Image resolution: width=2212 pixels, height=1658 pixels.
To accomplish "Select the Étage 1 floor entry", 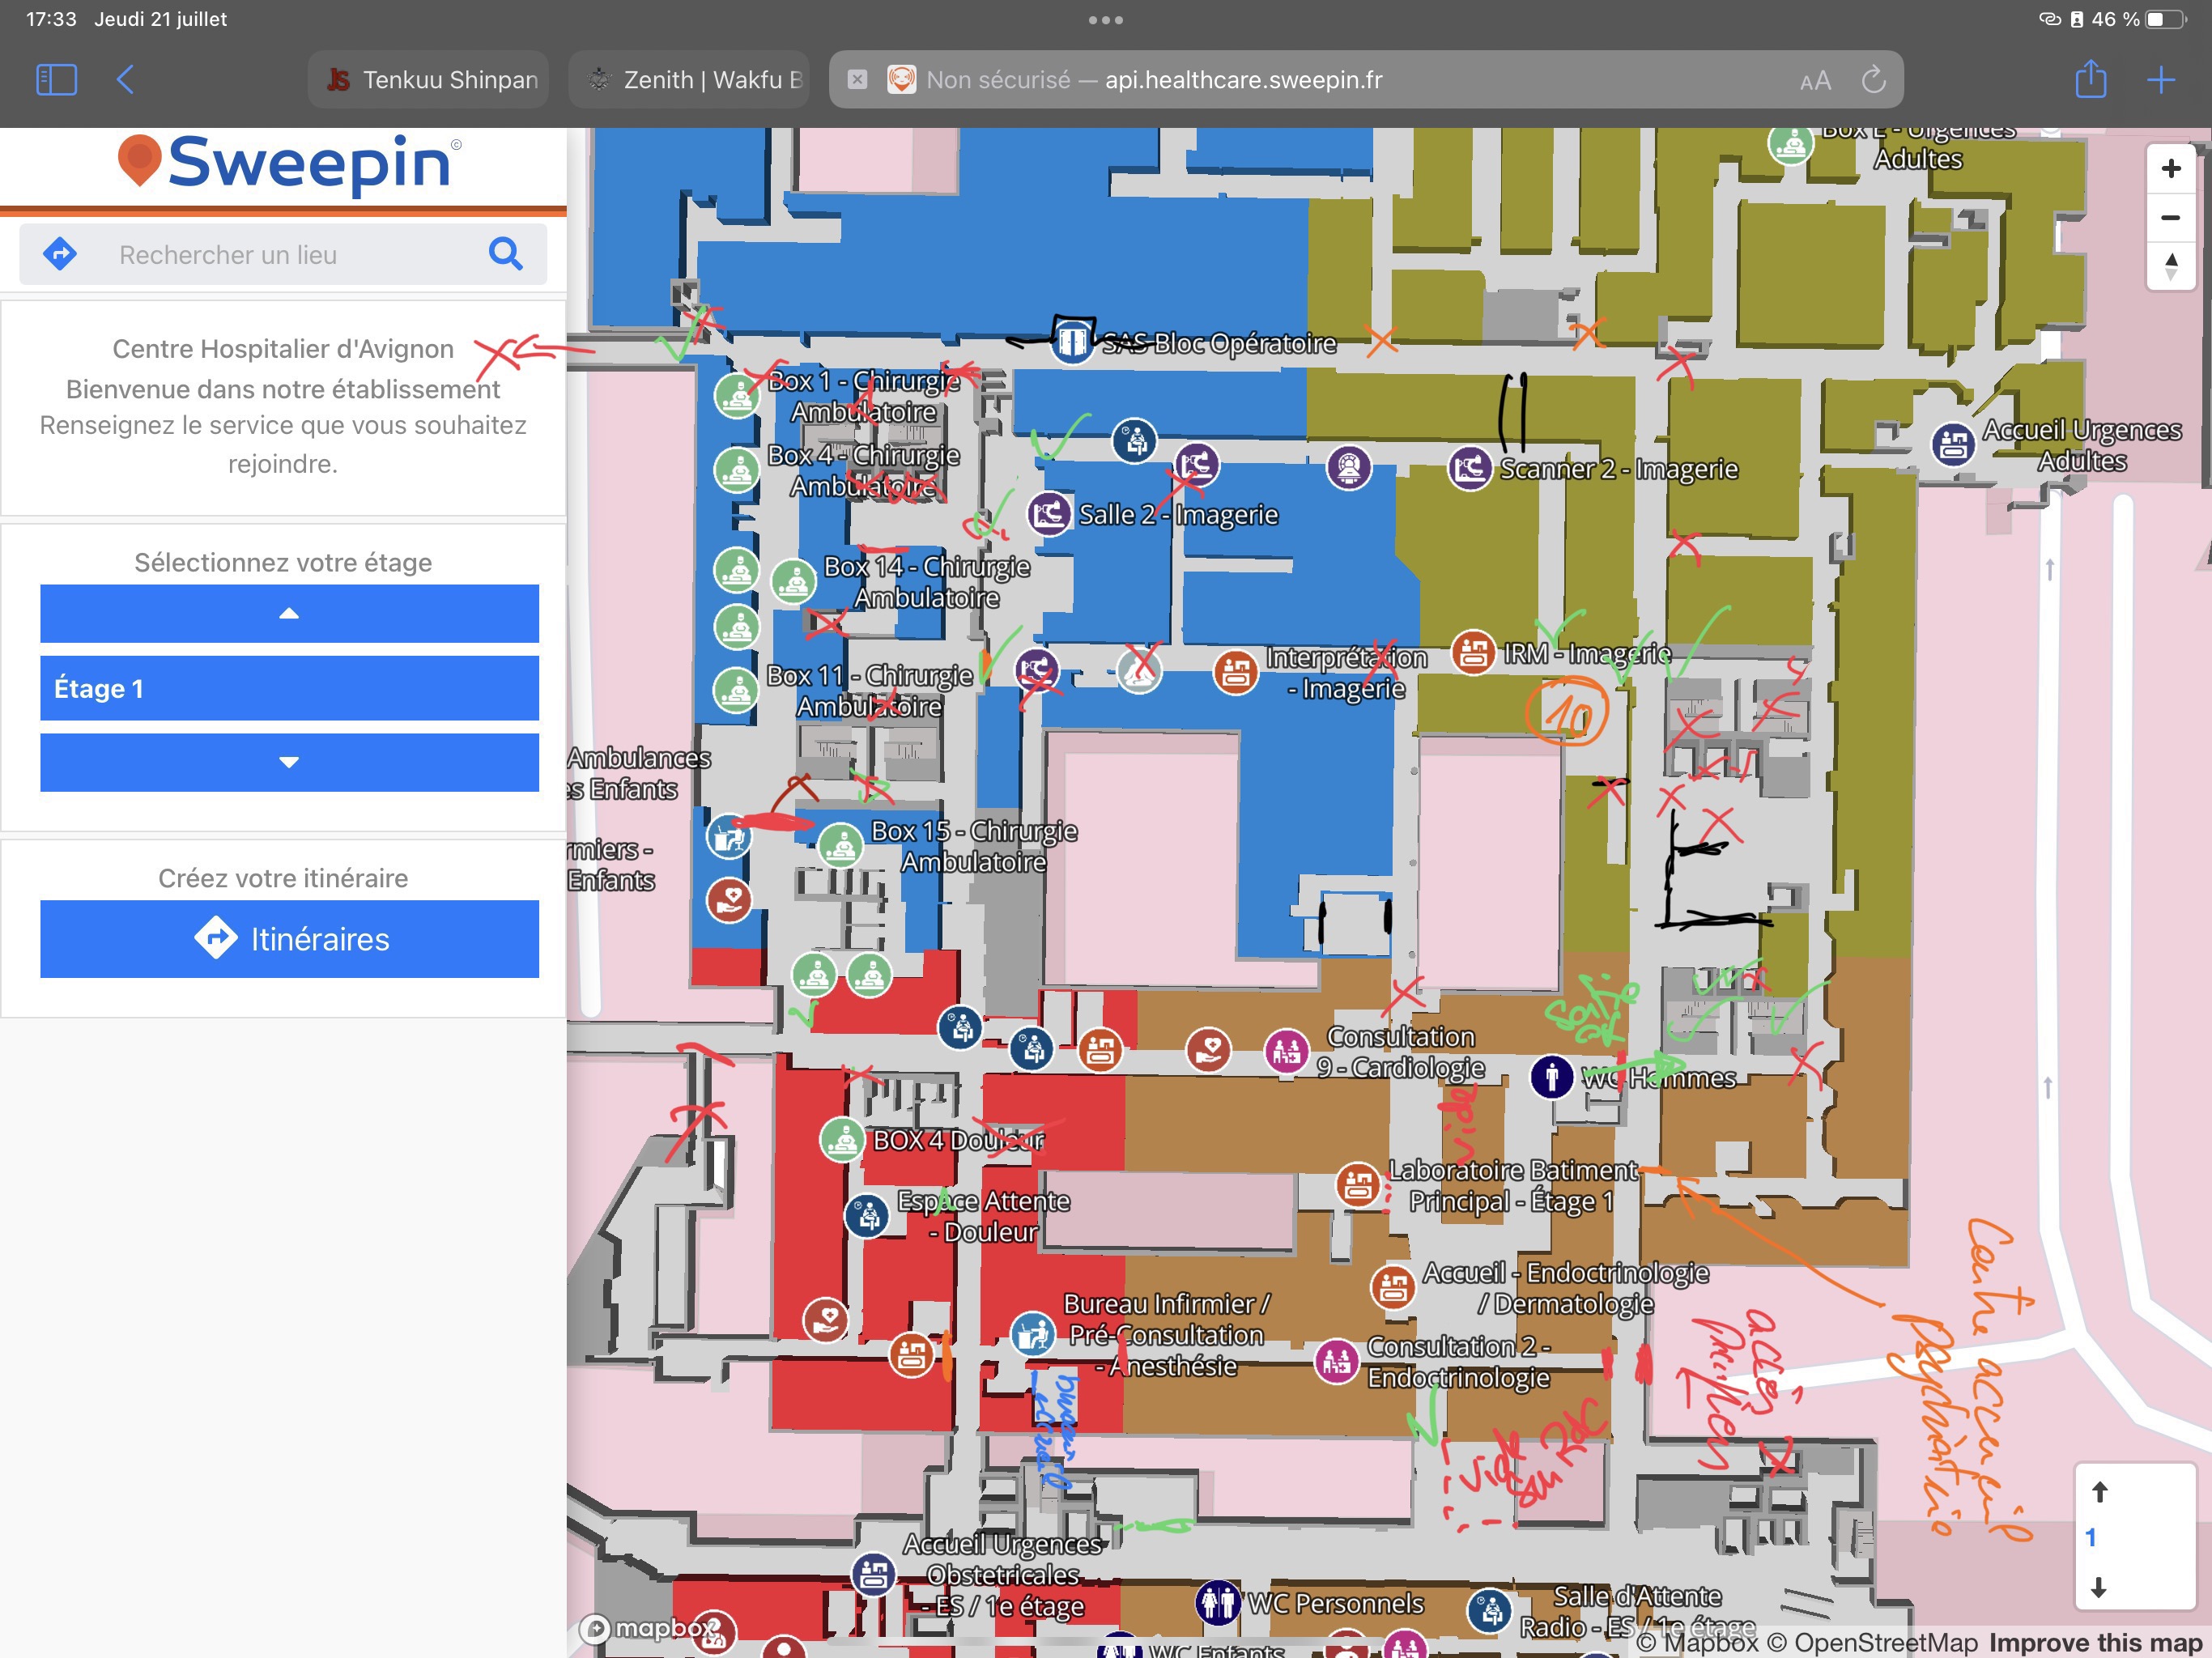I will tap(289, 688).
